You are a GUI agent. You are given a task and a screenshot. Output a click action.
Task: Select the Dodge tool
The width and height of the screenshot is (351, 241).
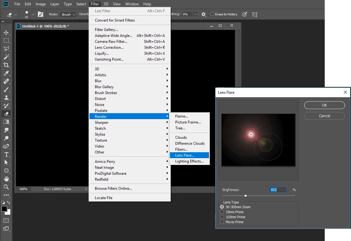click(6, 138)
